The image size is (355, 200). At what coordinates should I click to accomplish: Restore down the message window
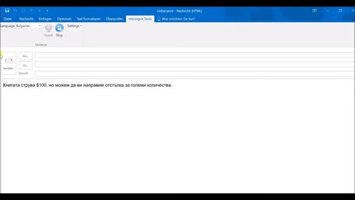pyautogui.click(x=340, y=11)
